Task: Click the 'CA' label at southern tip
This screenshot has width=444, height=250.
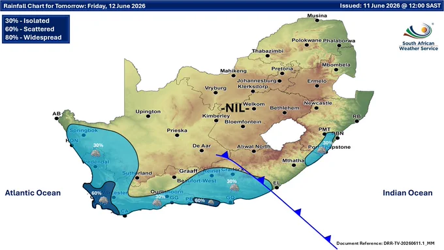Action: coord(125,211)
